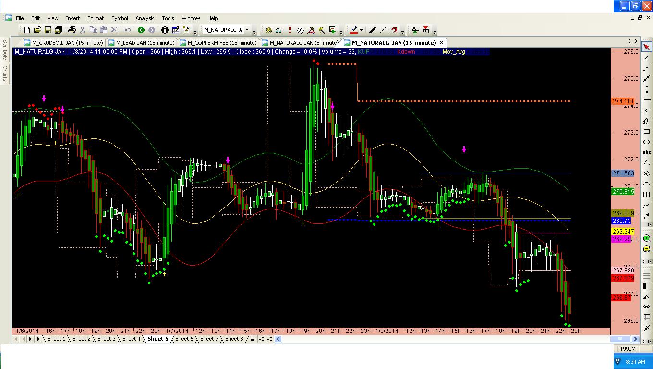This screenshot has width=653, height=369.
Task: Select the triangle drawing tool
Action: (x=647, y=163)
